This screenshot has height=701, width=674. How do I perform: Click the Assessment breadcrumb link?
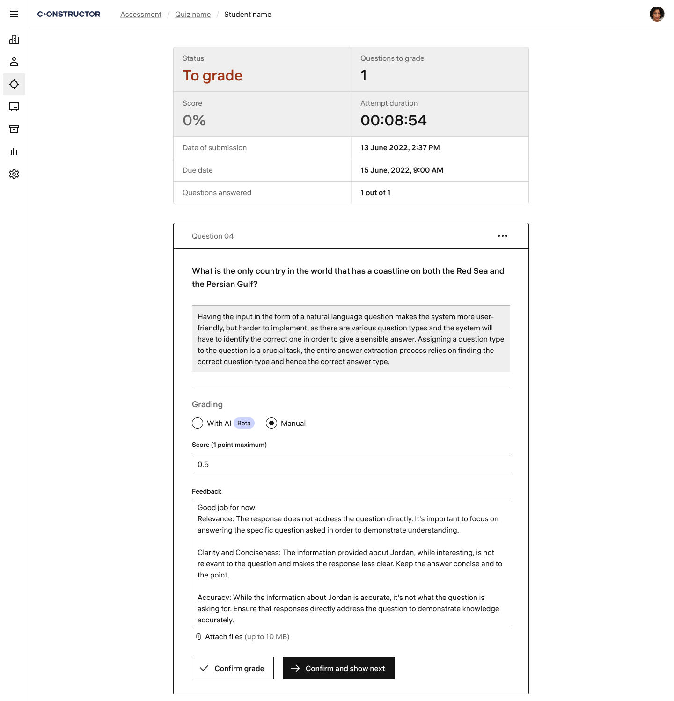click(x=141, y=15)
